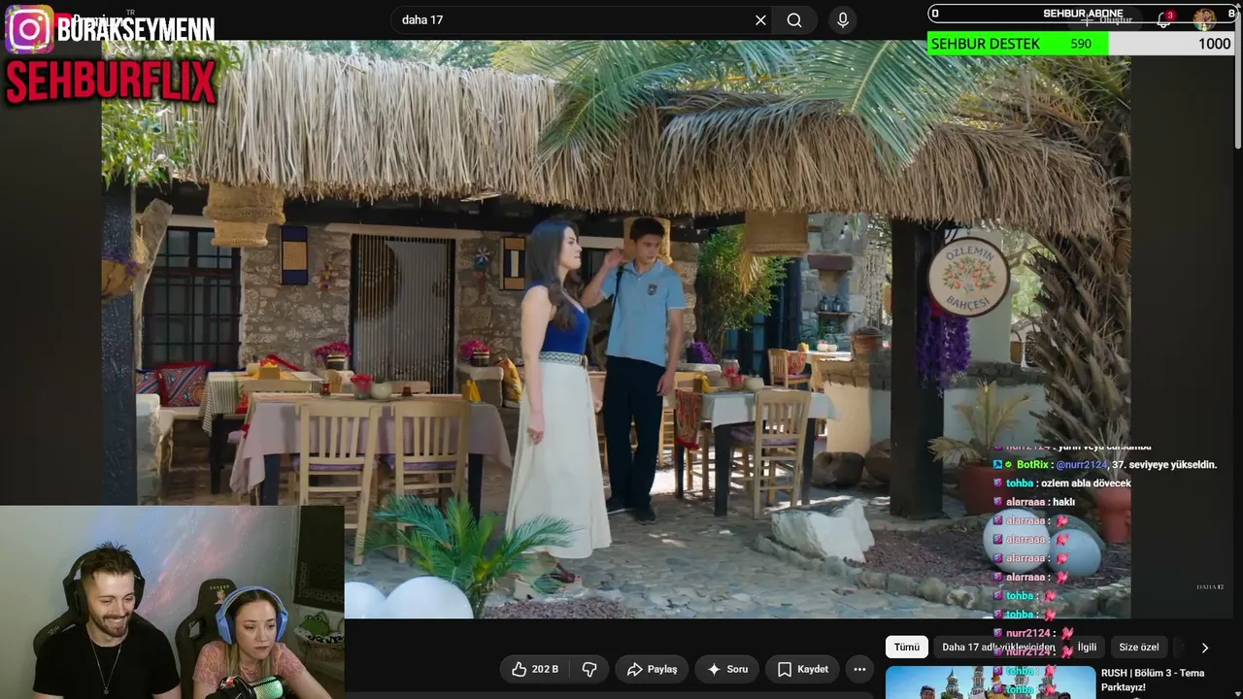The height and width of the screenshot is (699, 1243).
Task: Start voice search with the microphone
Action: [x=842, y=20]
